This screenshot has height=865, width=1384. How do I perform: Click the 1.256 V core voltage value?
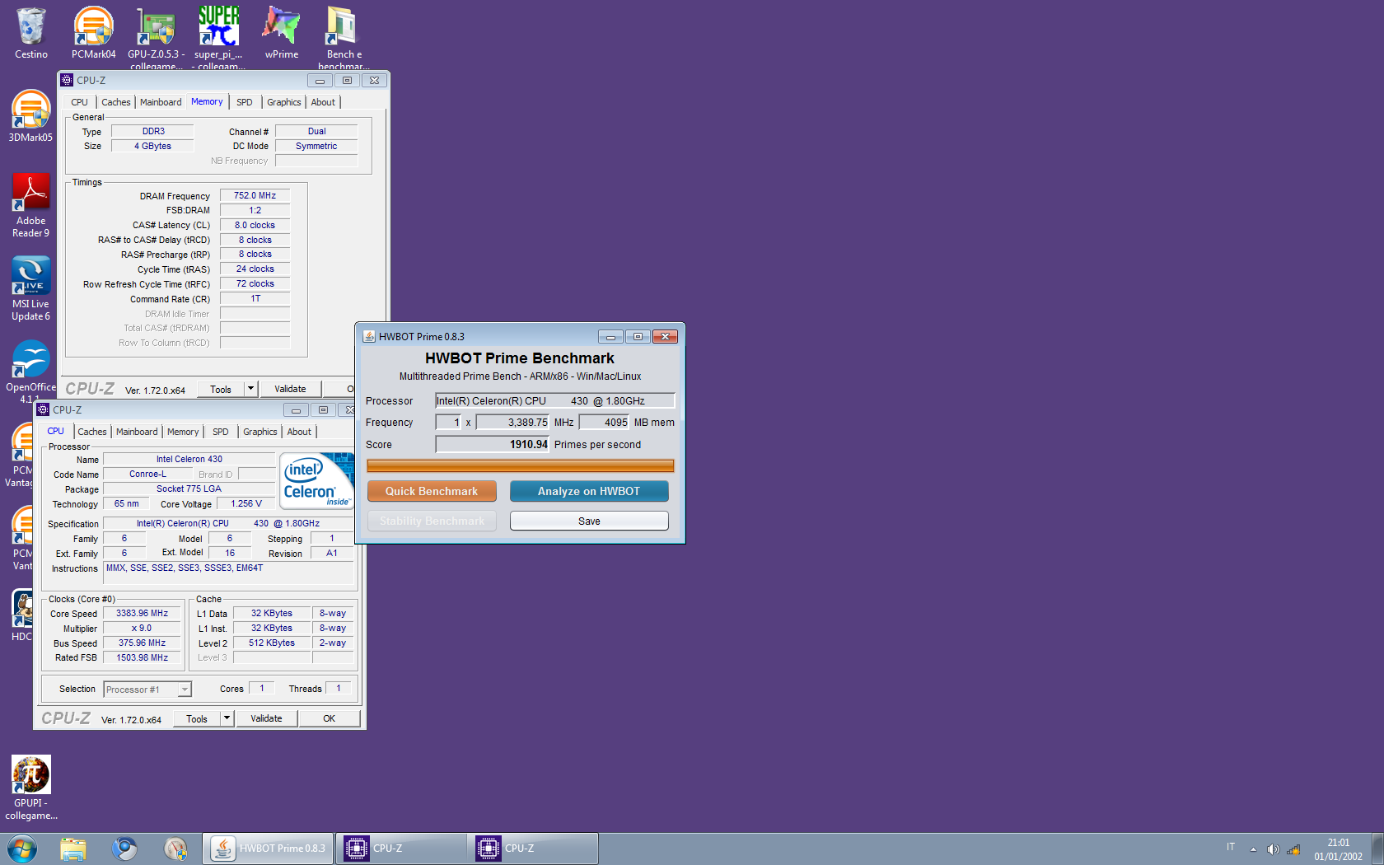coord(246,503)
